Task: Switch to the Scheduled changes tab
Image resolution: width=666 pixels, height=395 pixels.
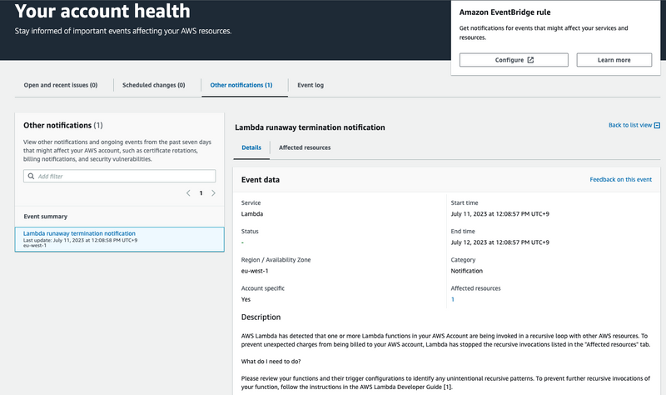Action: click(157, 85)
